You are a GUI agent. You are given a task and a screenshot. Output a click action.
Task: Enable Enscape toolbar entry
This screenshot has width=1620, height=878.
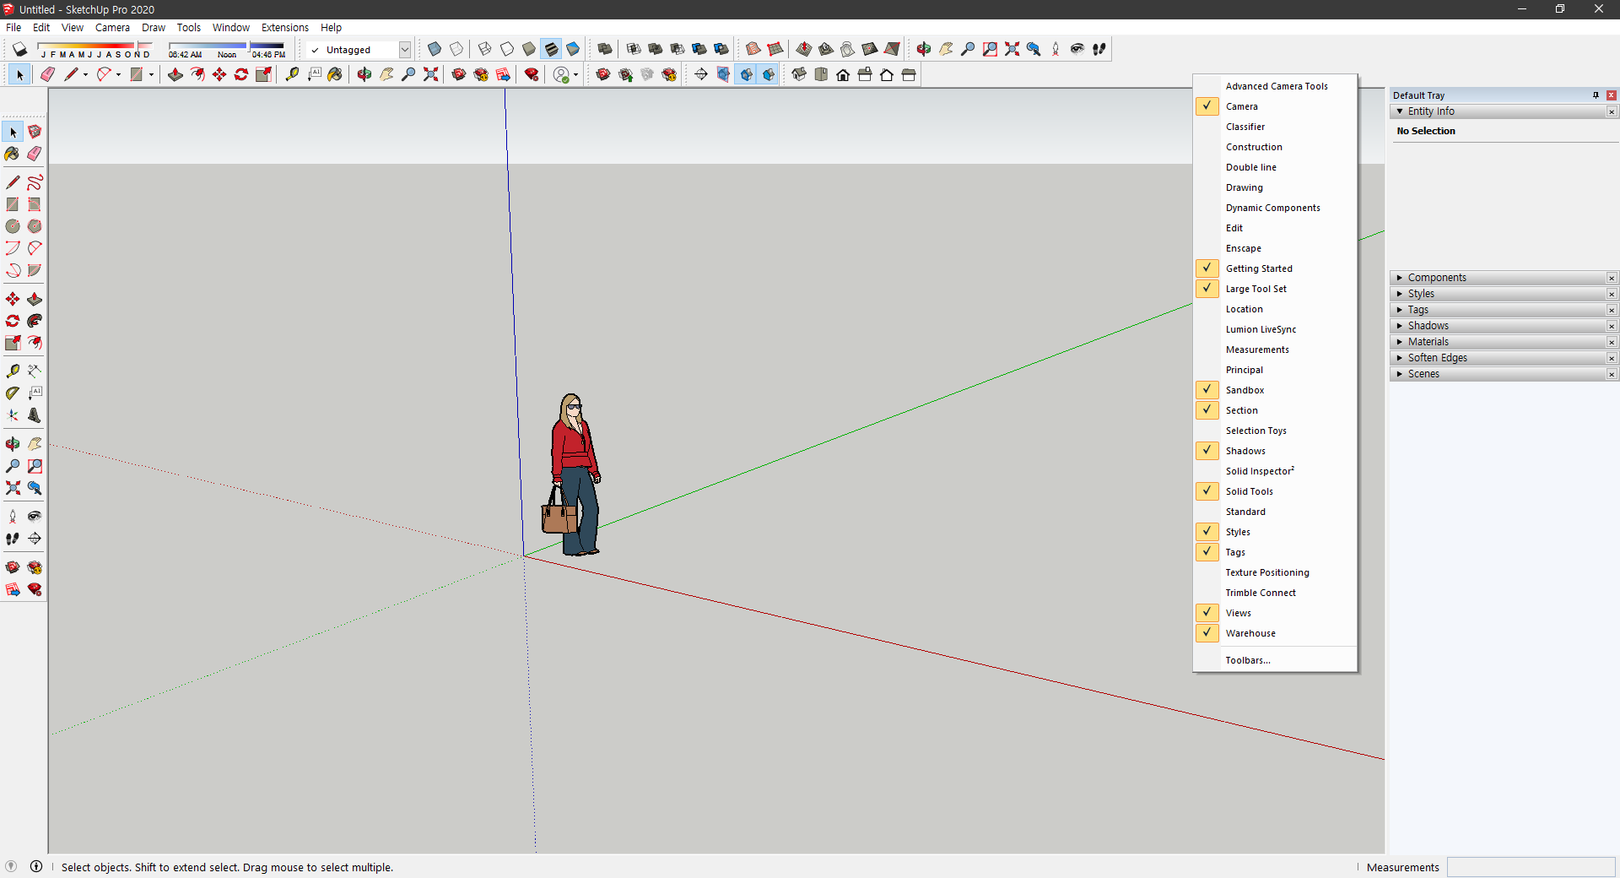pos(1275,248)
